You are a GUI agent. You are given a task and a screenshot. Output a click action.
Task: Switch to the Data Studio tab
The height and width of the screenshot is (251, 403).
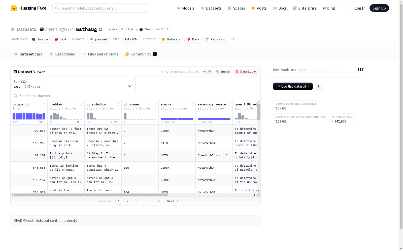tap(63, 54)
